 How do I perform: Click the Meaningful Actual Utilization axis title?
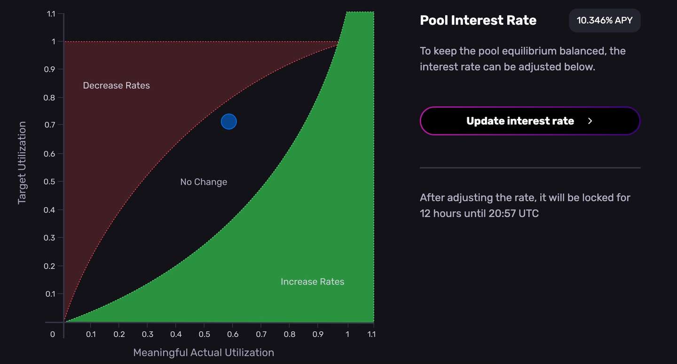(x=204, y=353)
